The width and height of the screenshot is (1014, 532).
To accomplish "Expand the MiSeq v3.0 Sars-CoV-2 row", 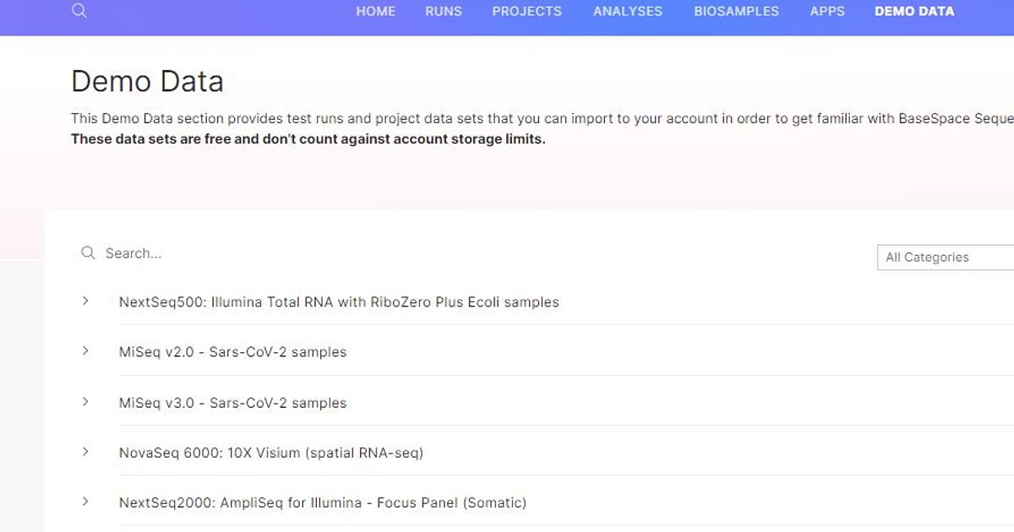I will [85, 402].
